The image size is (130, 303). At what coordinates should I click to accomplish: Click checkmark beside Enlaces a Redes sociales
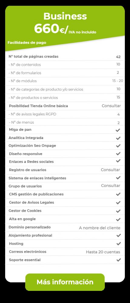(x=118, y=161)
